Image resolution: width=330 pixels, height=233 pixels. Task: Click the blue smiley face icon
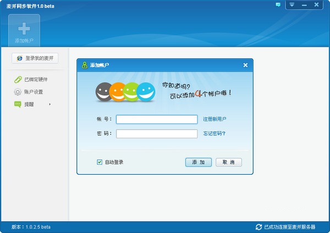[146, 92]
